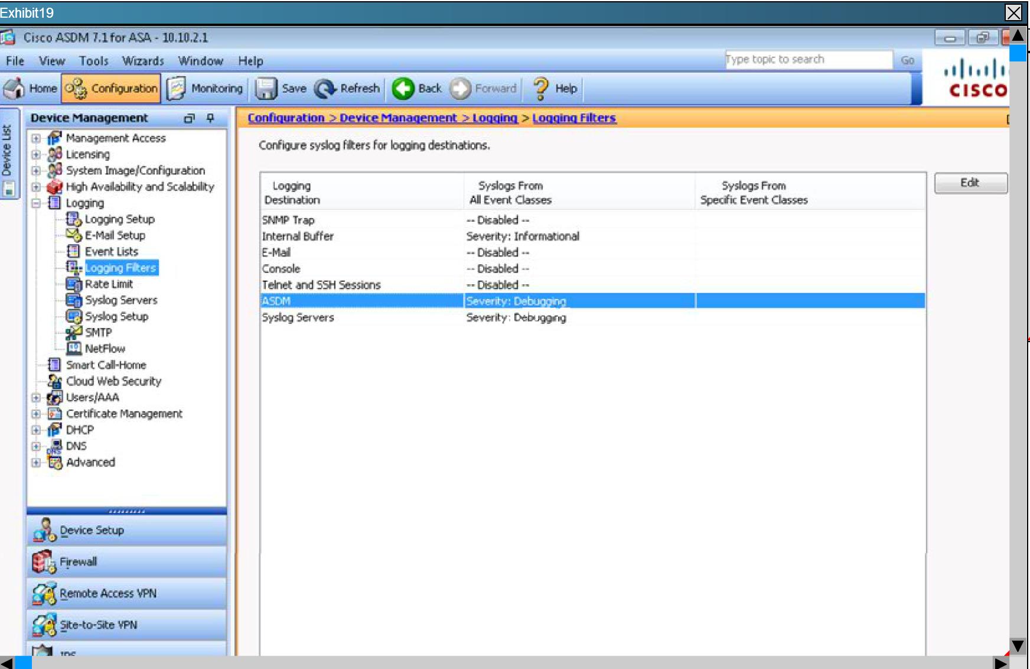Click the Event Lists tree icon

click(73, 252)
